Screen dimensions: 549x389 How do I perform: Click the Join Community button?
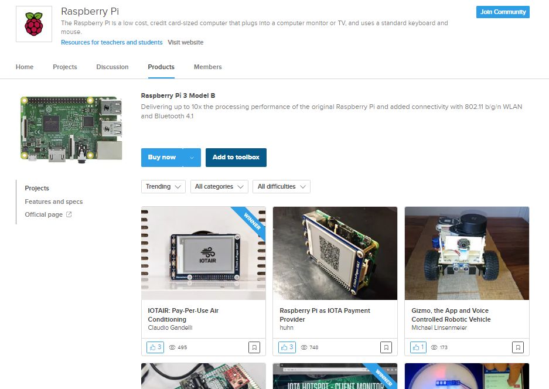click(503, 12)
